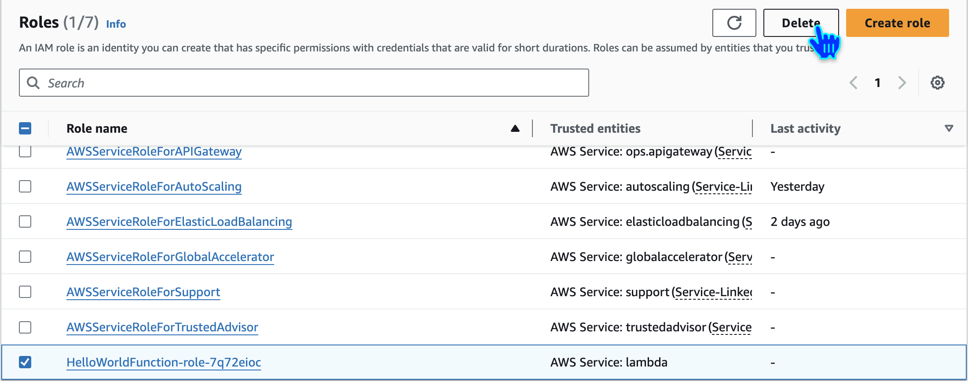The height and width of the screenshot is (381, 968).
Task: Click the Role name column header
Action: [97, 128]
